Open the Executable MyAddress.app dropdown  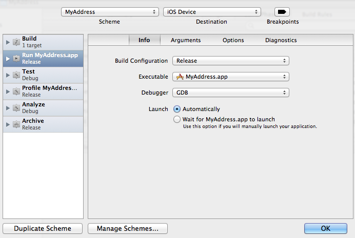[231, 77]
